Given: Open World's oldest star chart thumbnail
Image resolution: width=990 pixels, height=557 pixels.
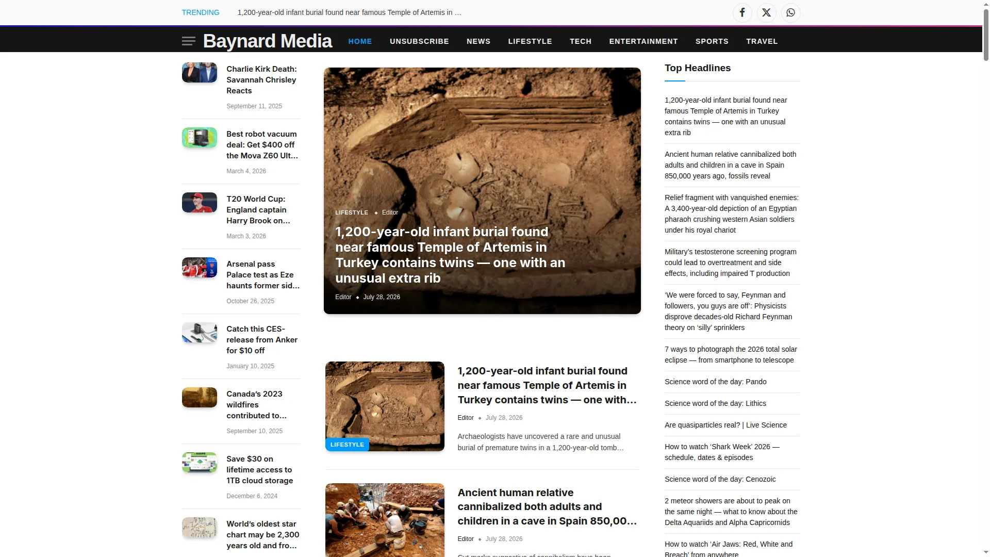Looking at the screenshot, I should point(200,528).
